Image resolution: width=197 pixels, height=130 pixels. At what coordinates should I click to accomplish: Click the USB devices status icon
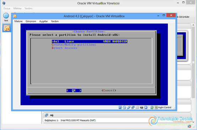pos(129,107)
